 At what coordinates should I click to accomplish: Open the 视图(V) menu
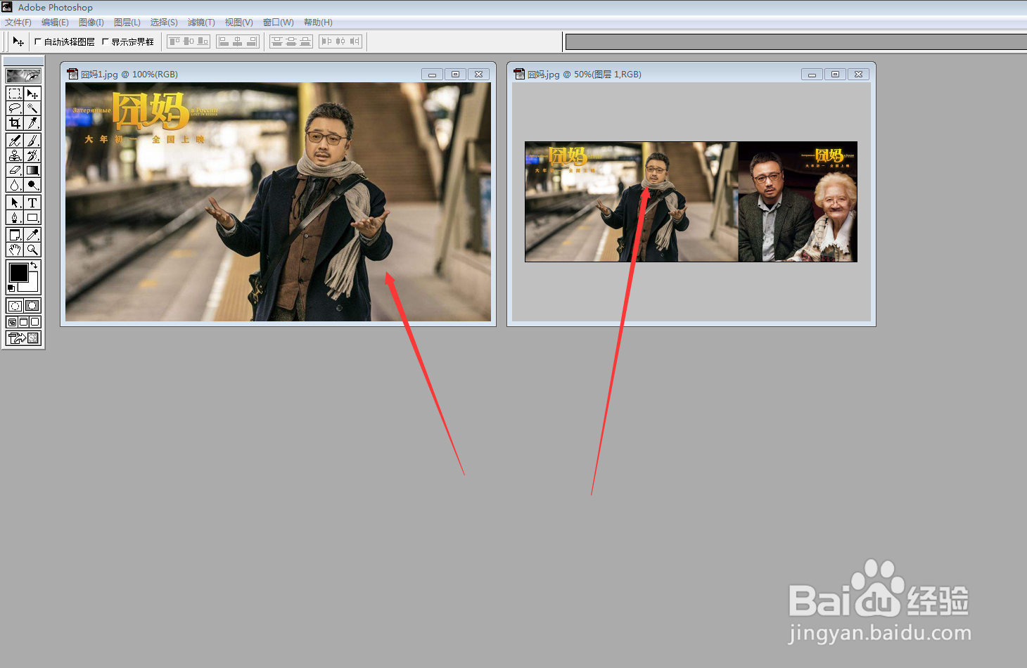[x=239, y=23]
